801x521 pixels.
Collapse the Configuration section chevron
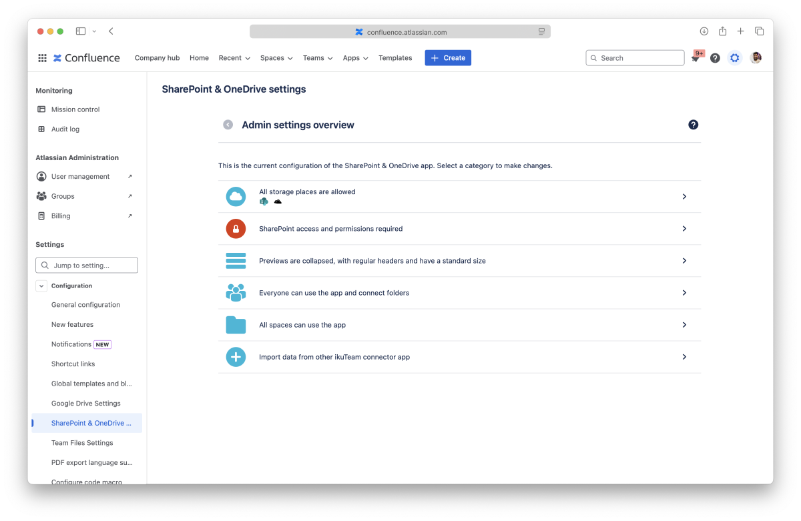coord(41,286)
